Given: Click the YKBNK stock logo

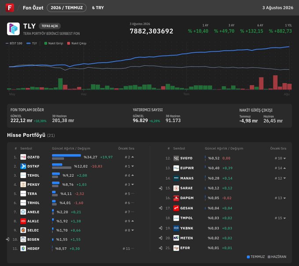Looking at the screenshot, I should [176, 228].
